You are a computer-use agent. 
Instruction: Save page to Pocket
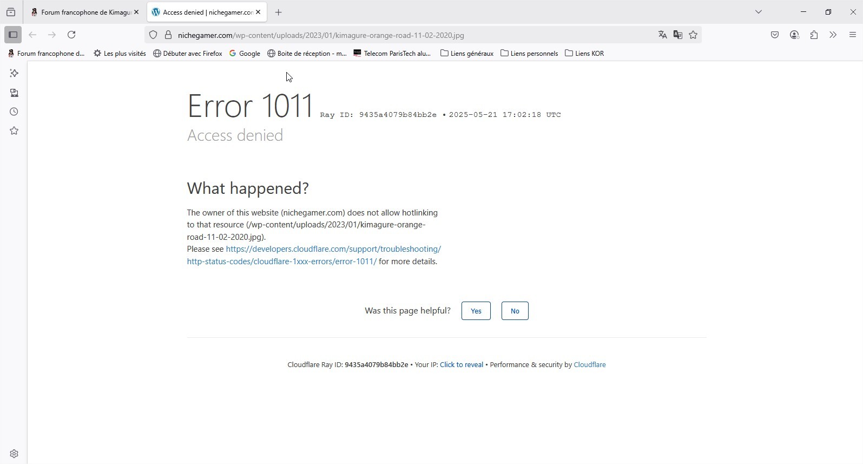pyautogui.click(x=775, y=35)
